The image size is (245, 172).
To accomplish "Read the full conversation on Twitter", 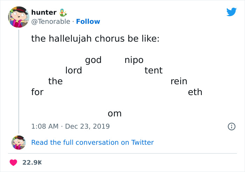I will (92, 142).
